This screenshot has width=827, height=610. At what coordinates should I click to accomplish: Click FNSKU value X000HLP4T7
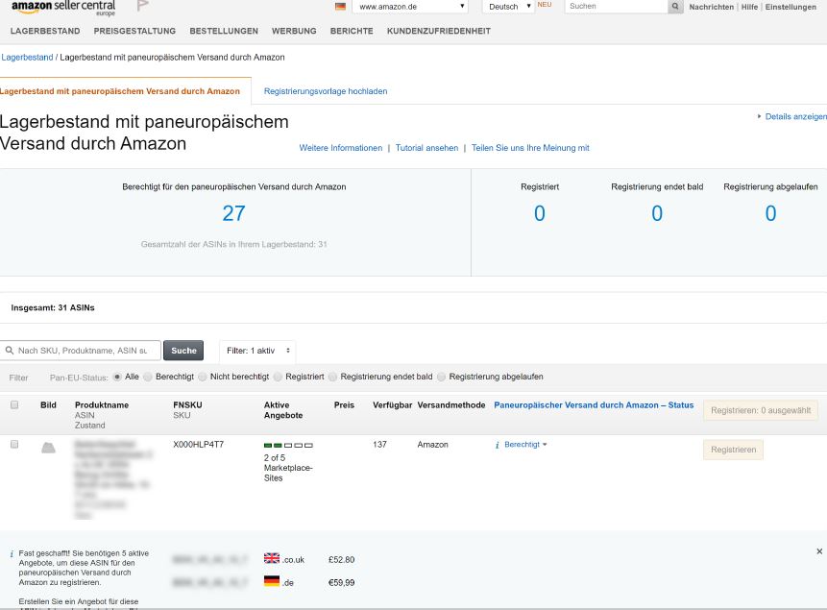198,445
